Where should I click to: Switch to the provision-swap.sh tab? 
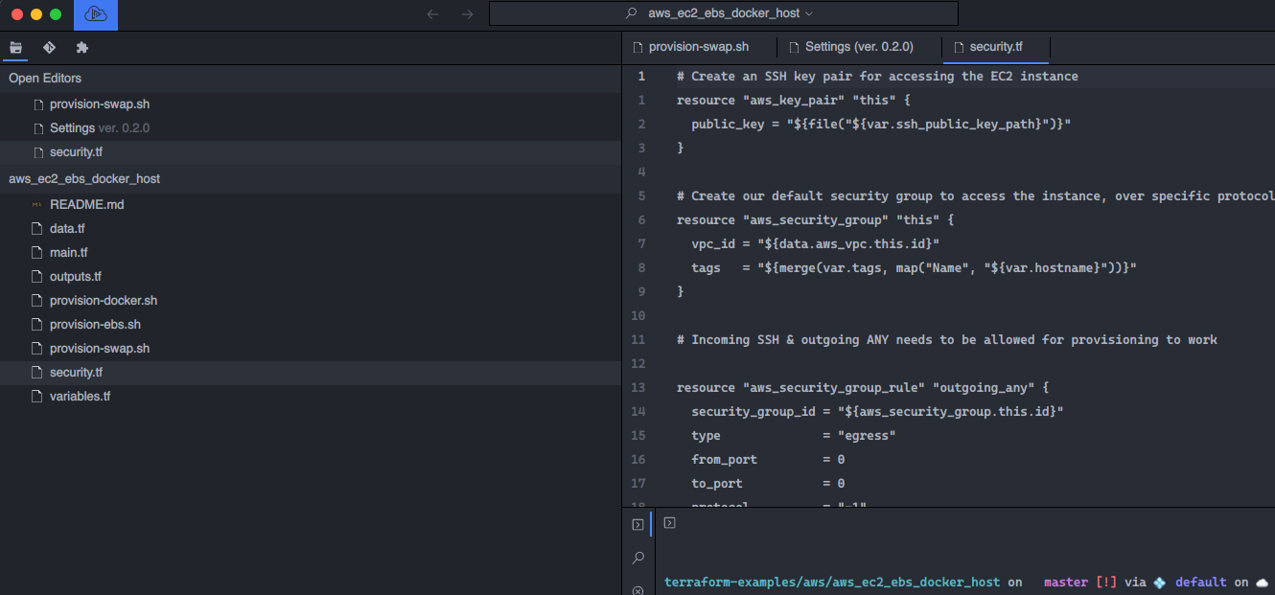698,47
